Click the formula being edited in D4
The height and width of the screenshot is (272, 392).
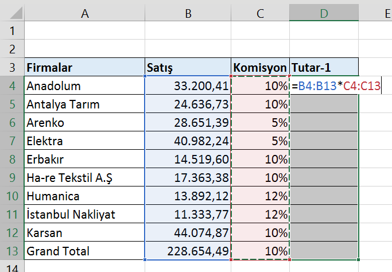(x=336, y=86)
